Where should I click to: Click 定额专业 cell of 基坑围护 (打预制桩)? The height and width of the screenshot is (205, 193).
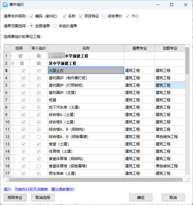pyautogui.click(x=170, y=85)
